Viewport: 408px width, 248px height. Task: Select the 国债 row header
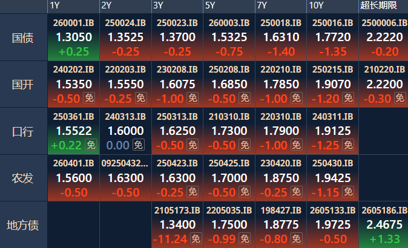pyautogui.click(x=24, y=38)
